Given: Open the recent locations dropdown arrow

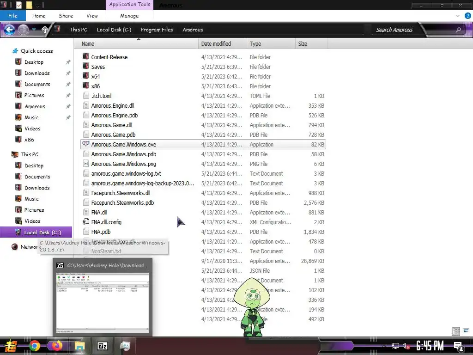Looking at the screenshot, I should [34, 30].
